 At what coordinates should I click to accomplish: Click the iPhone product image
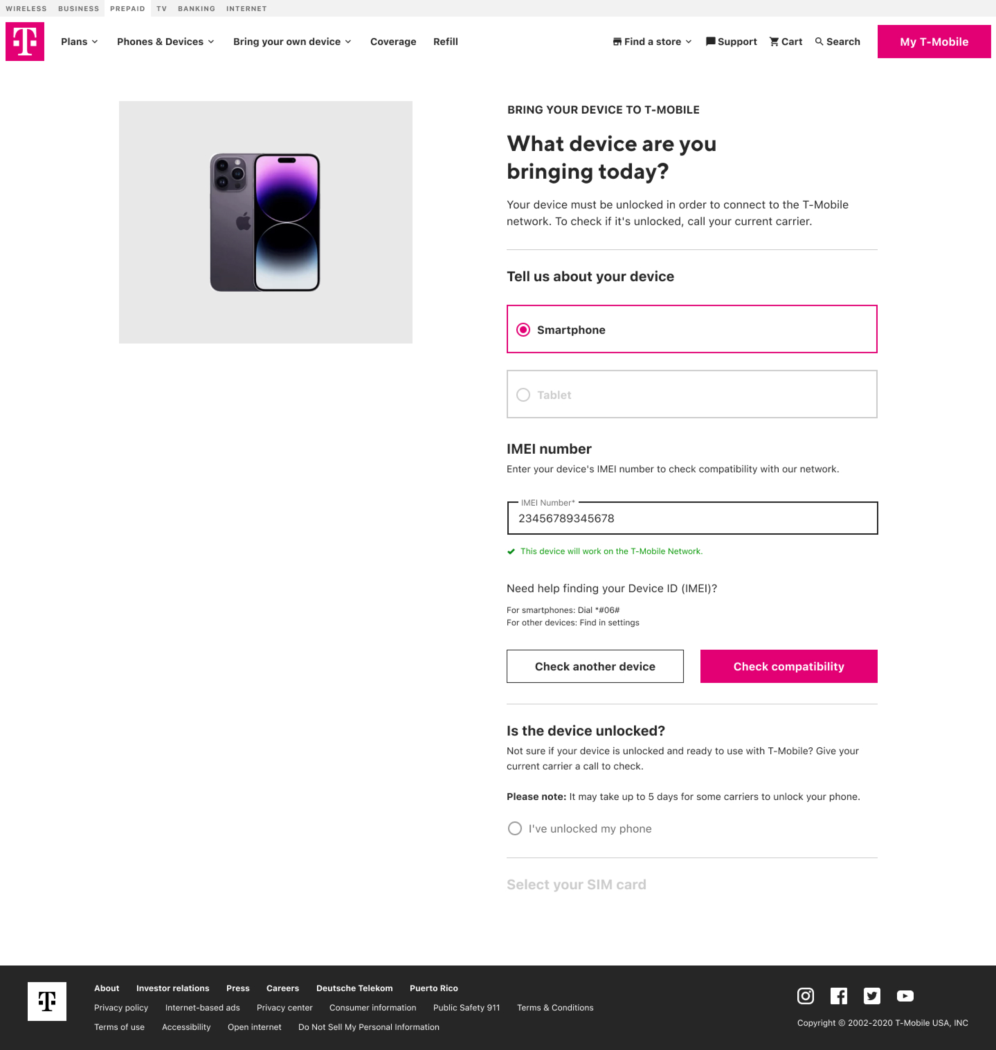click(265, 222)
